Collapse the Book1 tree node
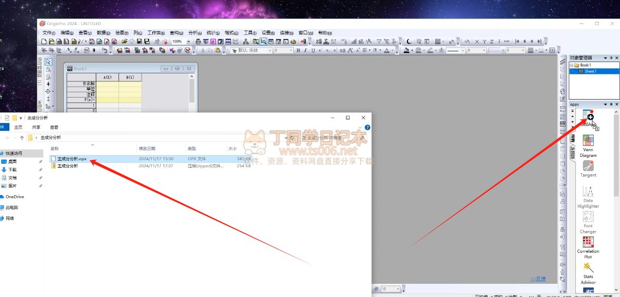 (x=571, y=65)
